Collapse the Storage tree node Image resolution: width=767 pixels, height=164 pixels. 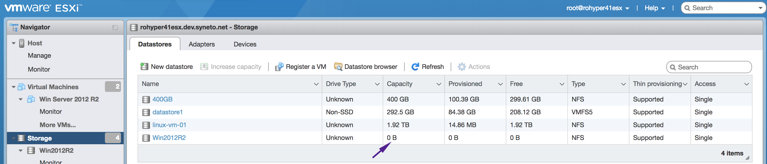[x=13, y=138]
